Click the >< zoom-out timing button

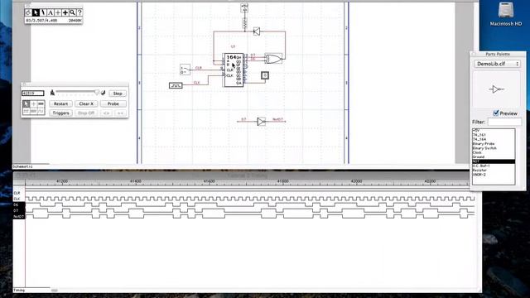coord(120,113)
